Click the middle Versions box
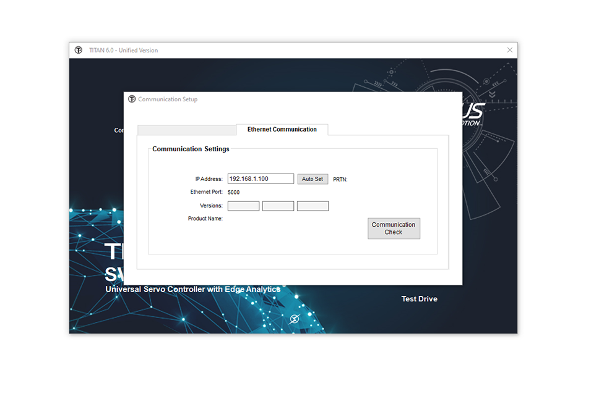 278,206
